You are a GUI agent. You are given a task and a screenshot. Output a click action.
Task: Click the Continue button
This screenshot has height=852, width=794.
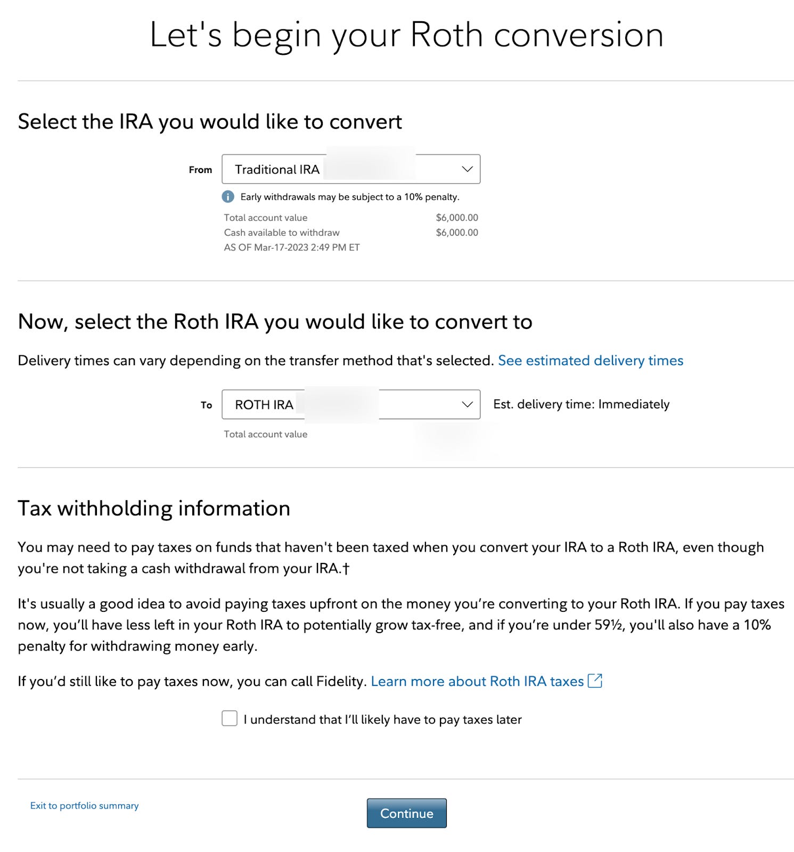click(406, 813)
